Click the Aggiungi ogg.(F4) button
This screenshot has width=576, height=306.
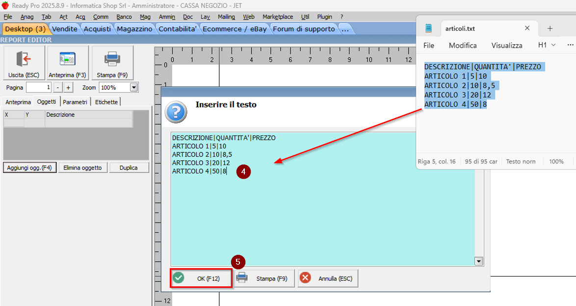point(29,167)
